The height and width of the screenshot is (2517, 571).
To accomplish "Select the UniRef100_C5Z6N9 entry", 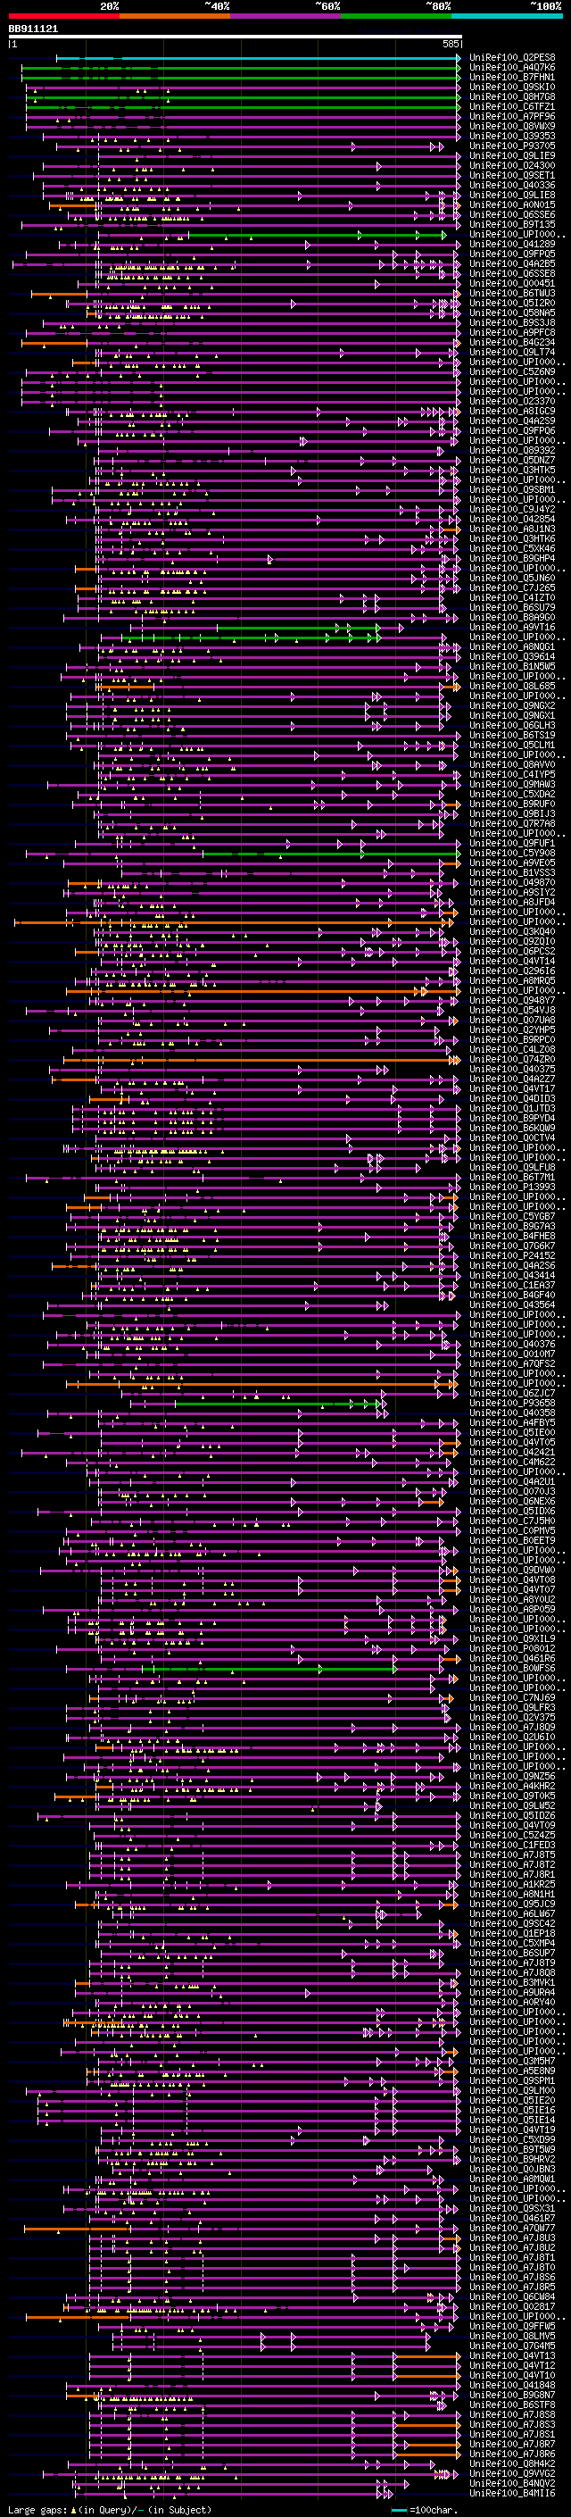I will pos(512,371).
